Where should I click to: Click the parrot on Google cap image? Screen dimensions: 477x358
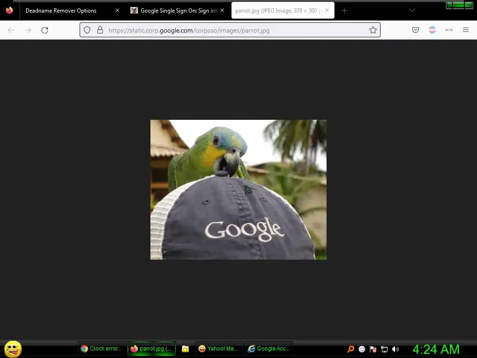coord(238,190)
